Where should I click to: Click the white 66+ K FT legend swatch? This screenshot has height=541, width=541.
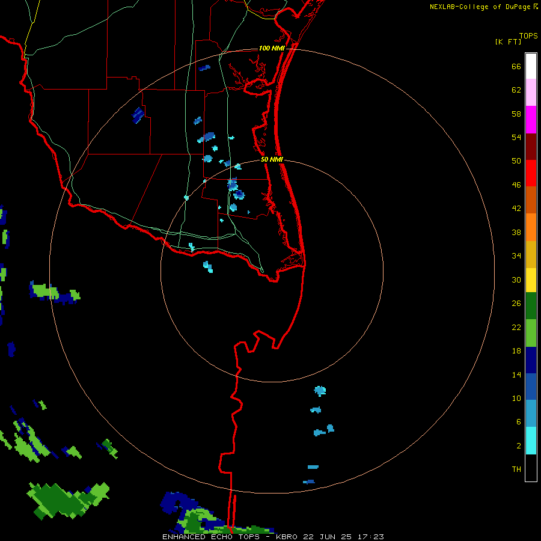pyautogui.click(x=531, y=66)
